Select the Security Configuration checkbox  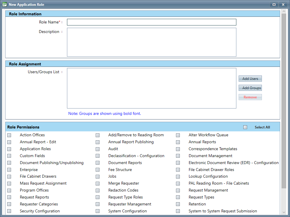click(9, 211)
